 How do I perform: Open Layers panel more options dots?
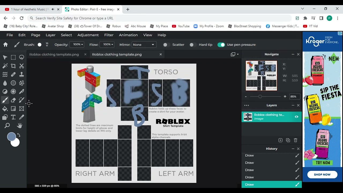247,105
